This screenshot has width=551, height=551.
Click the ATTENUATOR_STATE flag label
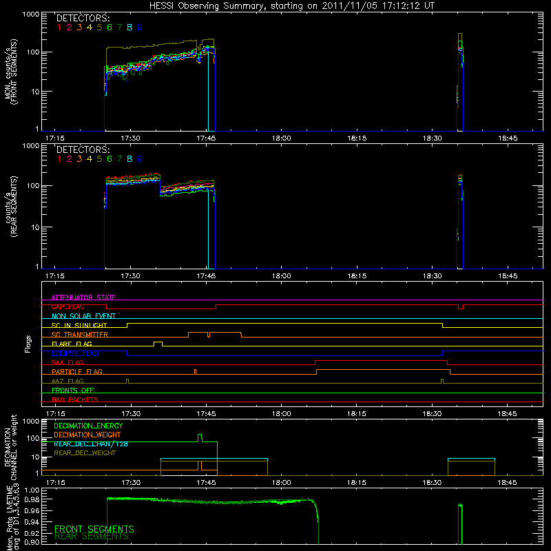click(83, 298)
